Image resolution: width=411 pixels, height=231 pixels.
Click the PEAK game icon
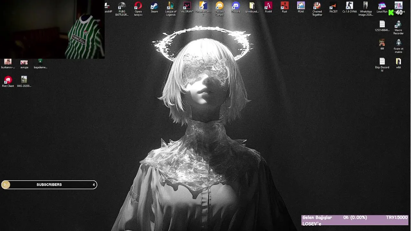click(301, 7)
